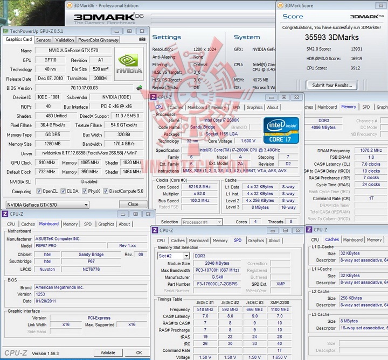The image size is (388, 360).
Task: Click the Core Voltage 1.600 V value
Action: 248,141
